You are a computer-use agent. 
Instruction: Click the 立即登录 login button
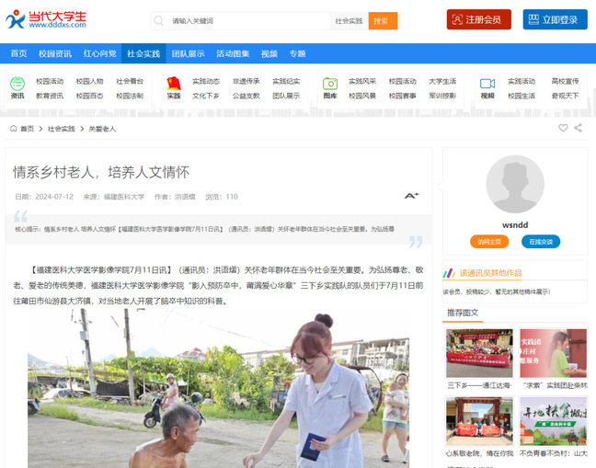(555, 19)
